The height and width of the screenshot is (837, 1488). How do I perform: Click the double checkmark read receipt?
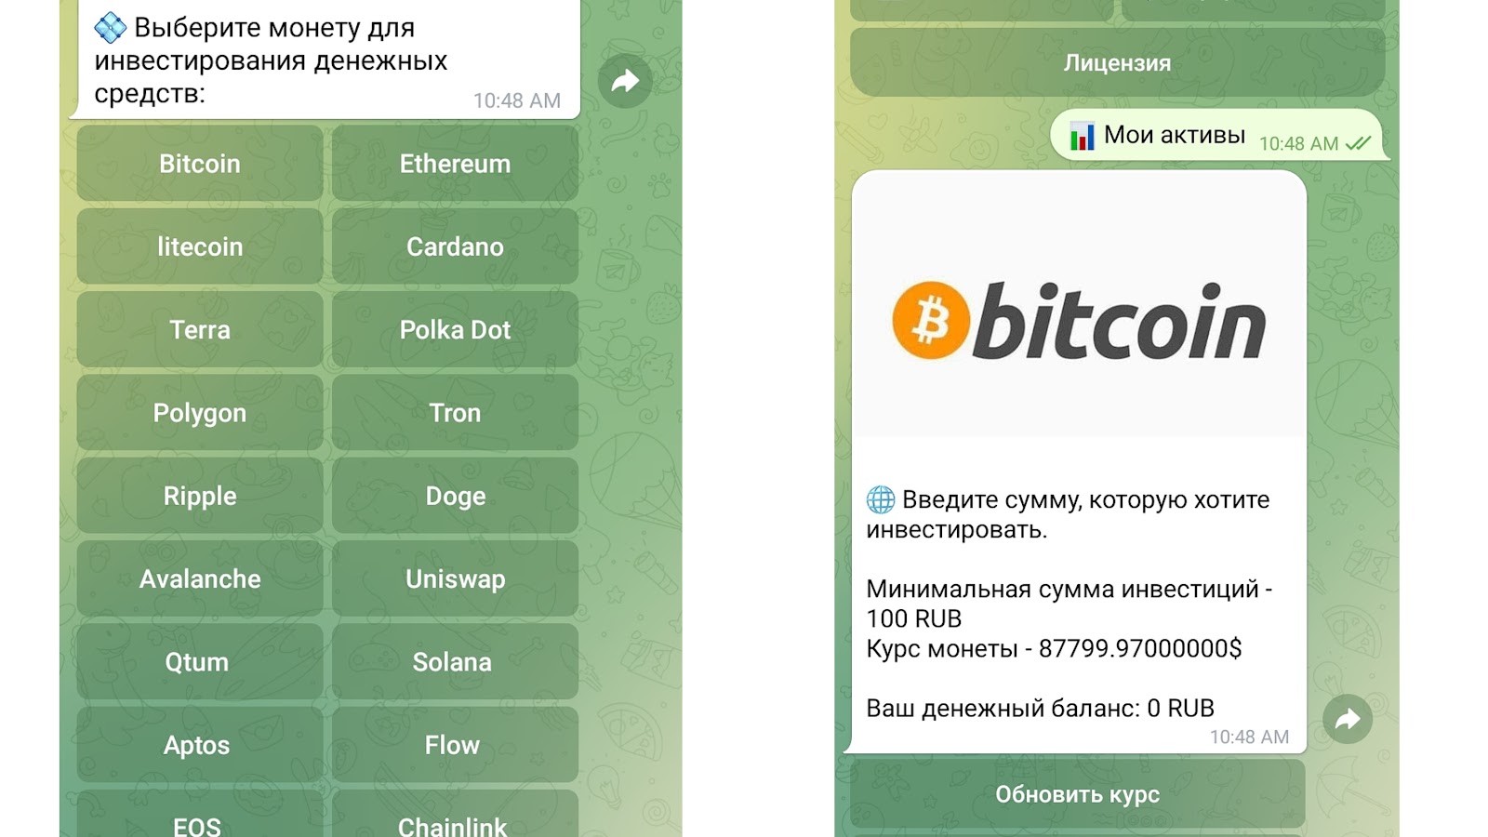[x=1358, y=143]
